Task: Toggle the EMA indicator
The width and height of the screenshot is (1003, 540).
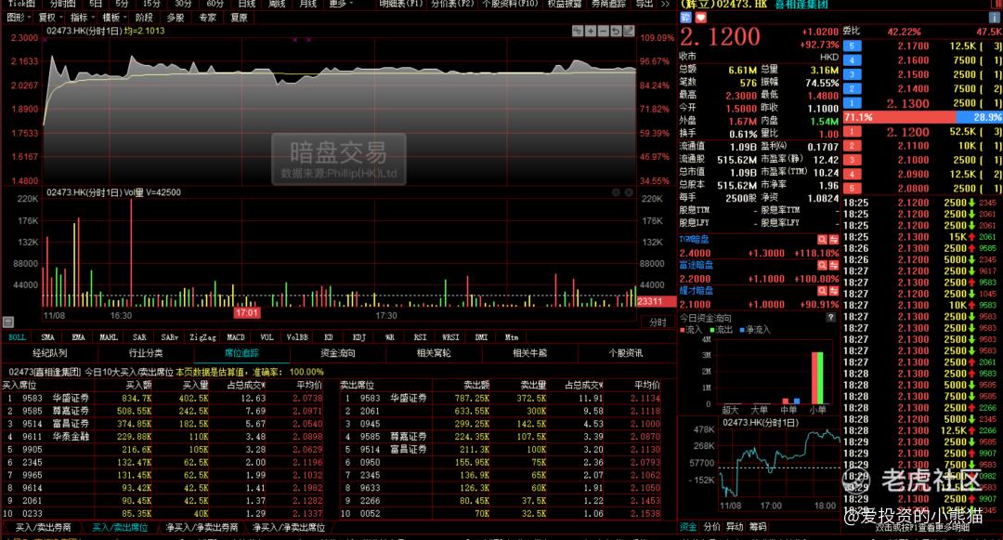Action: tap(79, 337)
